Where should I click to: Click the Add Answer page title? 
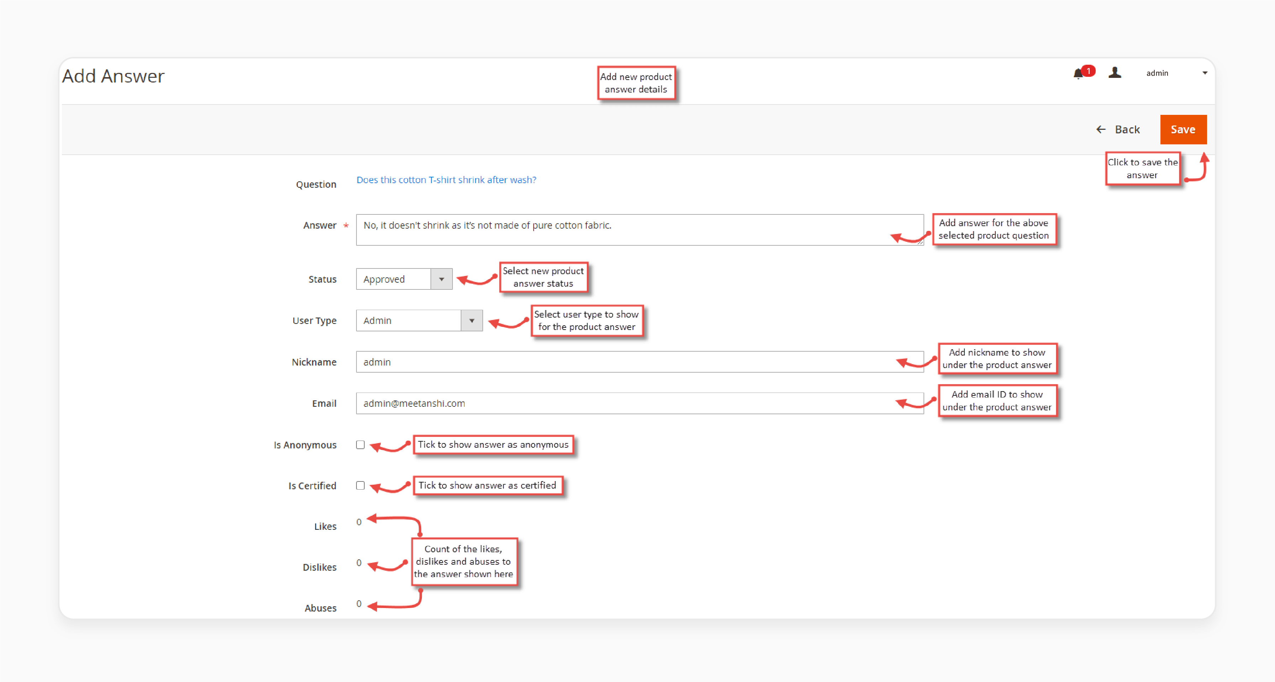point(113,76)
